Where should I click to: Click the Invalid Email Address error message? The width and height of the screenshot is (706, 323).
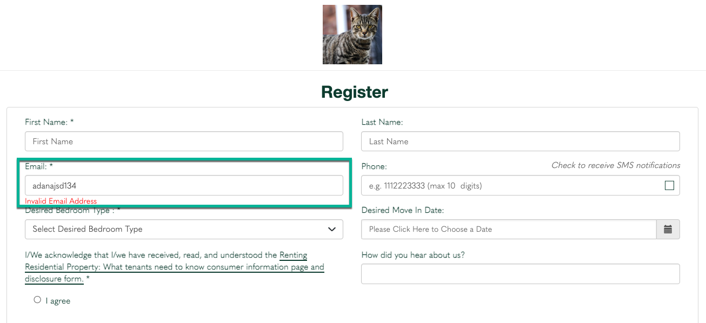tap(61, 201)
